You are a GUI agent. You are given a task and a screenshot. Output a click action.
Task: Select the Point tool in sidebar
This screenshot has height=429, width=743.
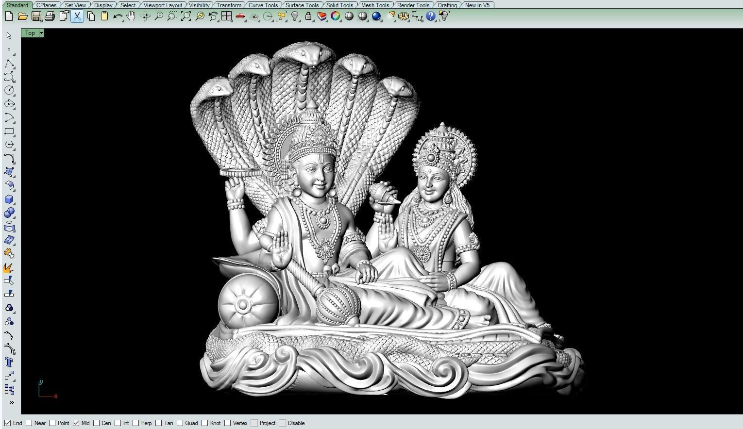9,49
